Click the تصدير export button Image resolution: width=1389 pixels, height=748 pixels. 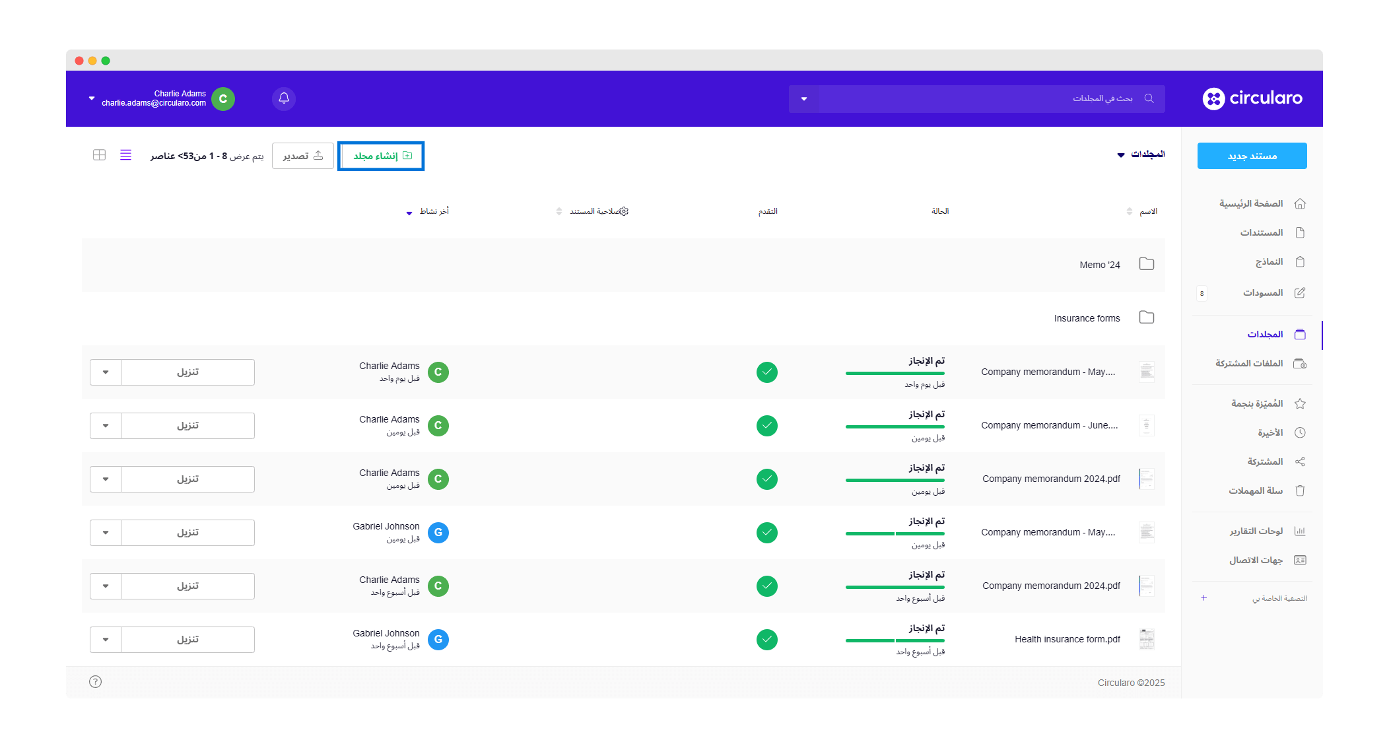coord(303,156)
